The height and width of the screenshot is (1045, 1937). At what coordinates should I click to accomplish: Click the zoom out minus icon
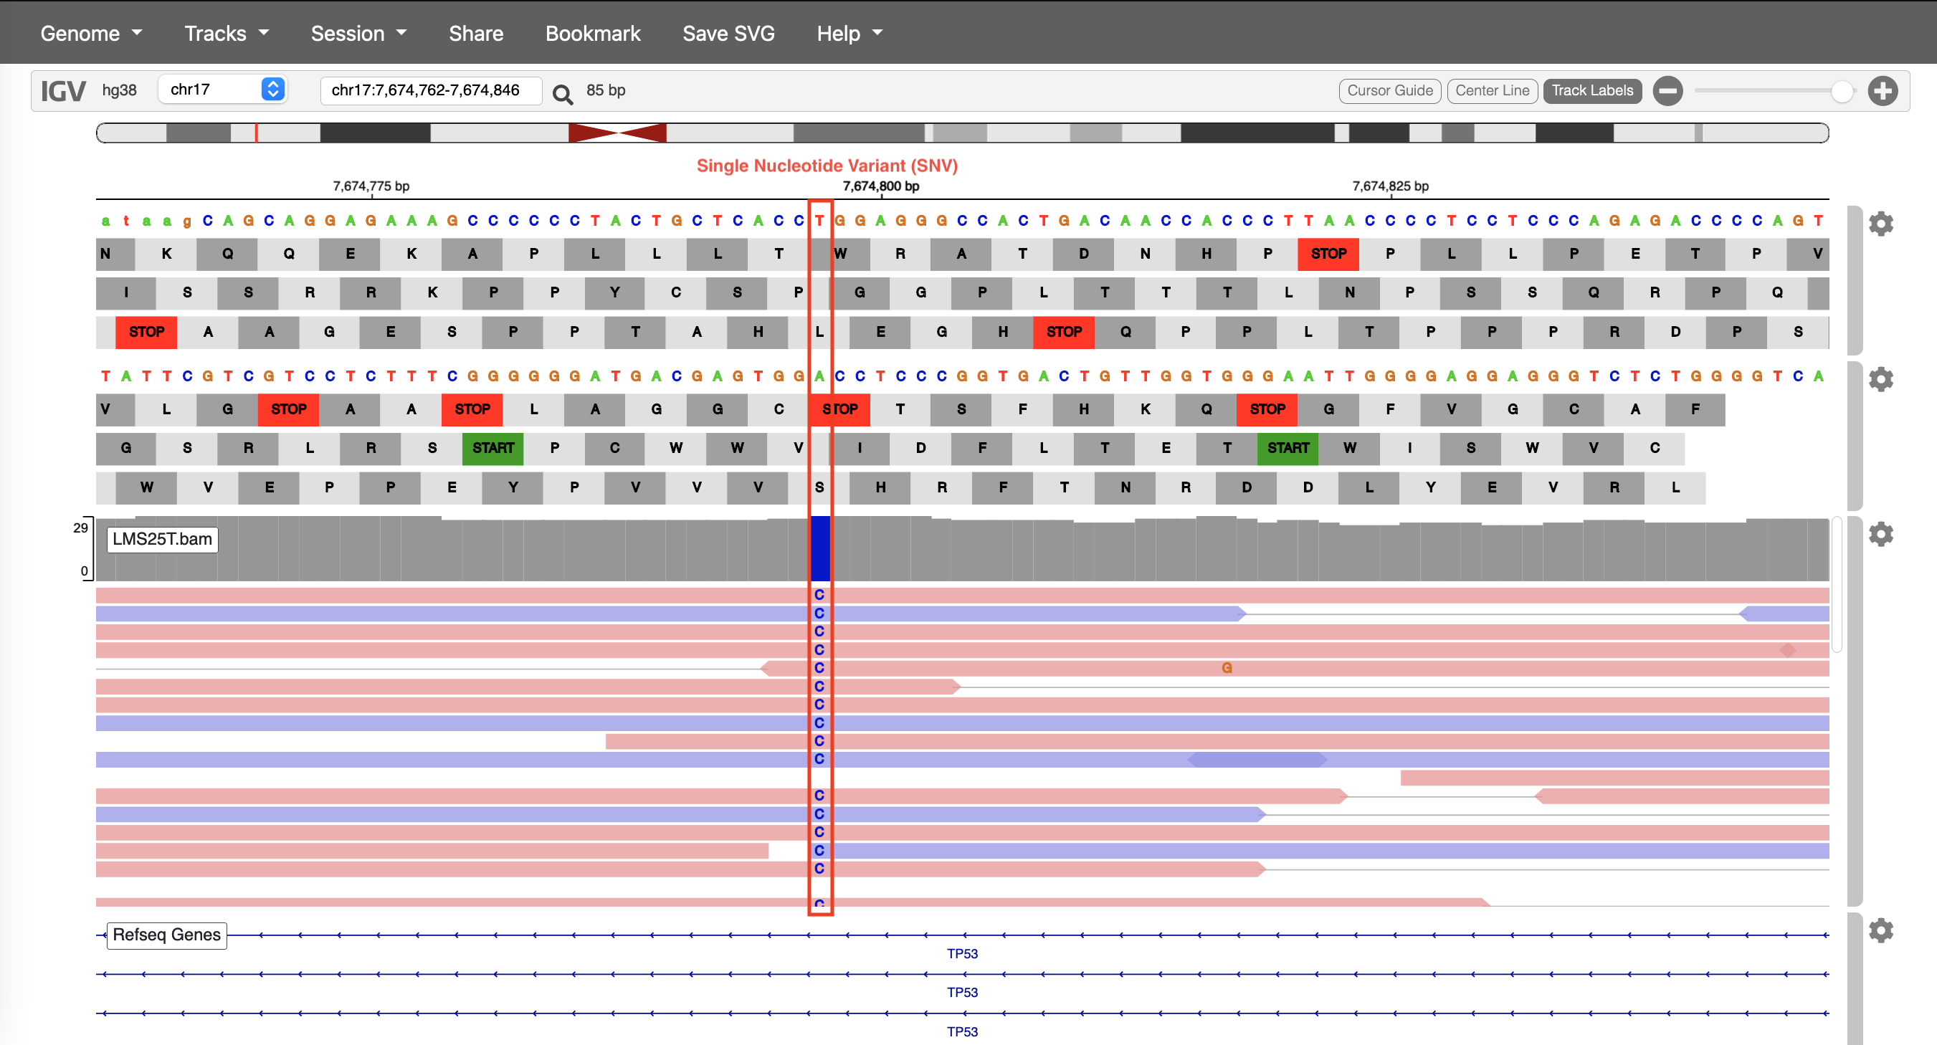point(1667,91)
